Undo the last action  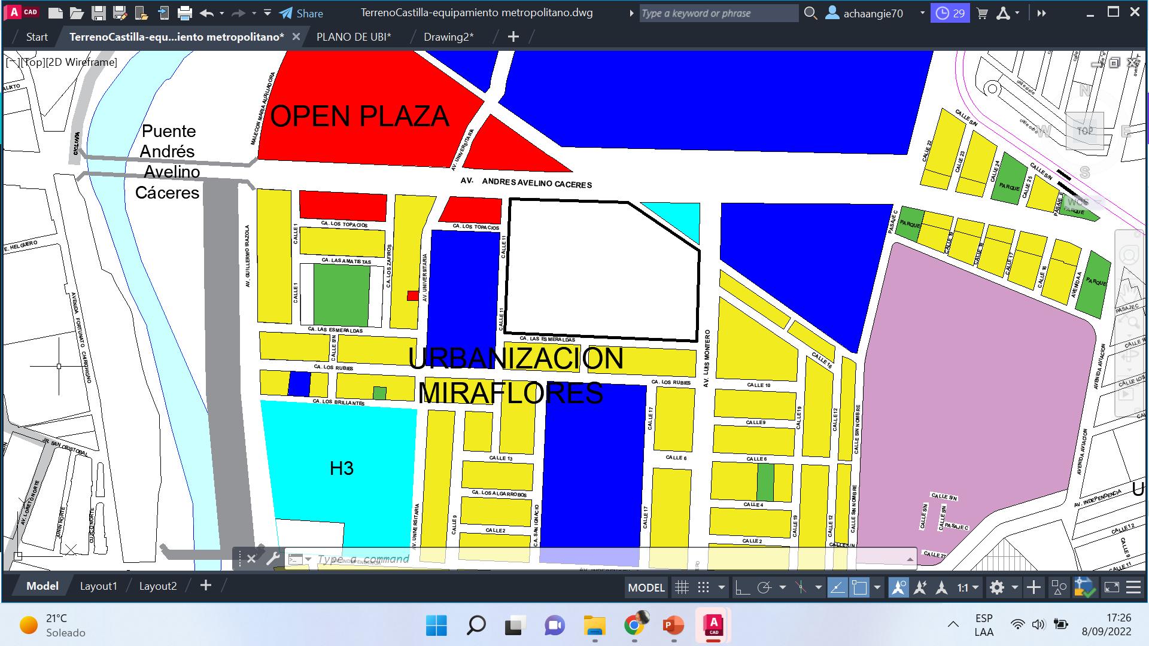coord(206,13)
